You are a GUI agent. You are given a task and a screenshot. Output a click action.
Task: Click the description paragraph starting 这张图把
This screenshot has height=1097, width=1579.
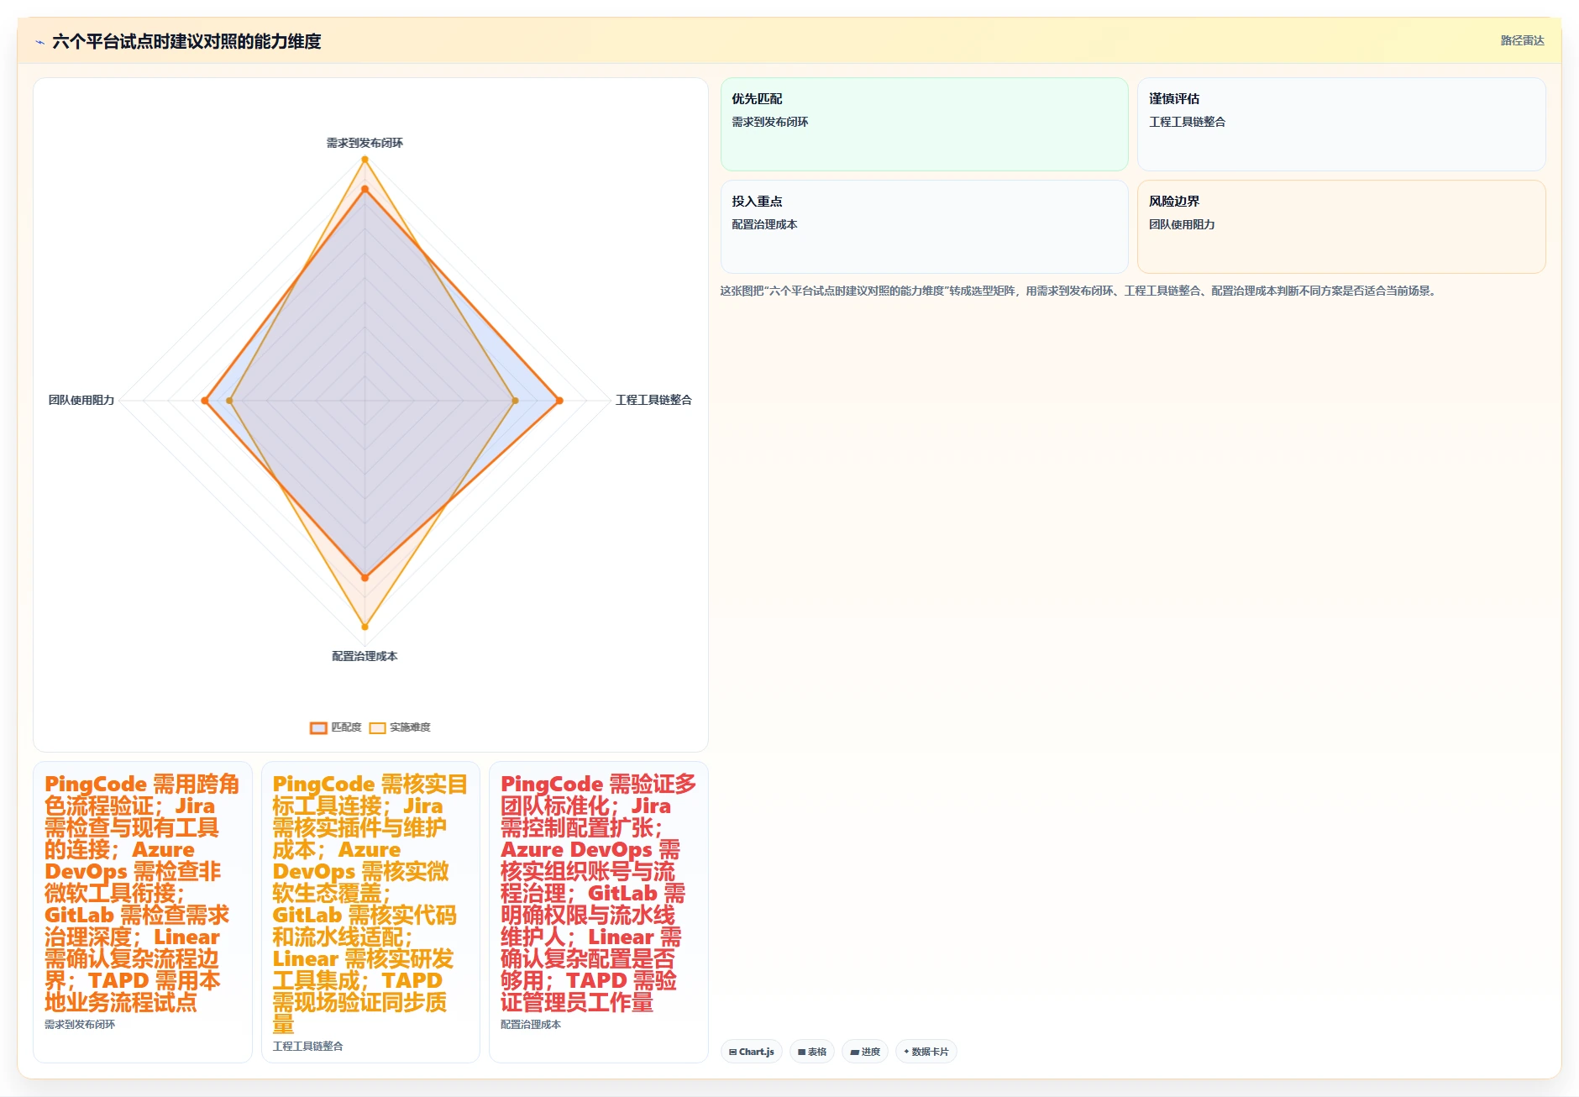pos(1079,291)
